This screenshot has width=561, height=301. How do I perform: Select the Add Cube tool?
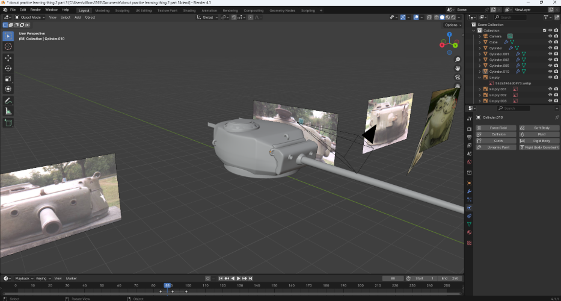pos(8,123)
